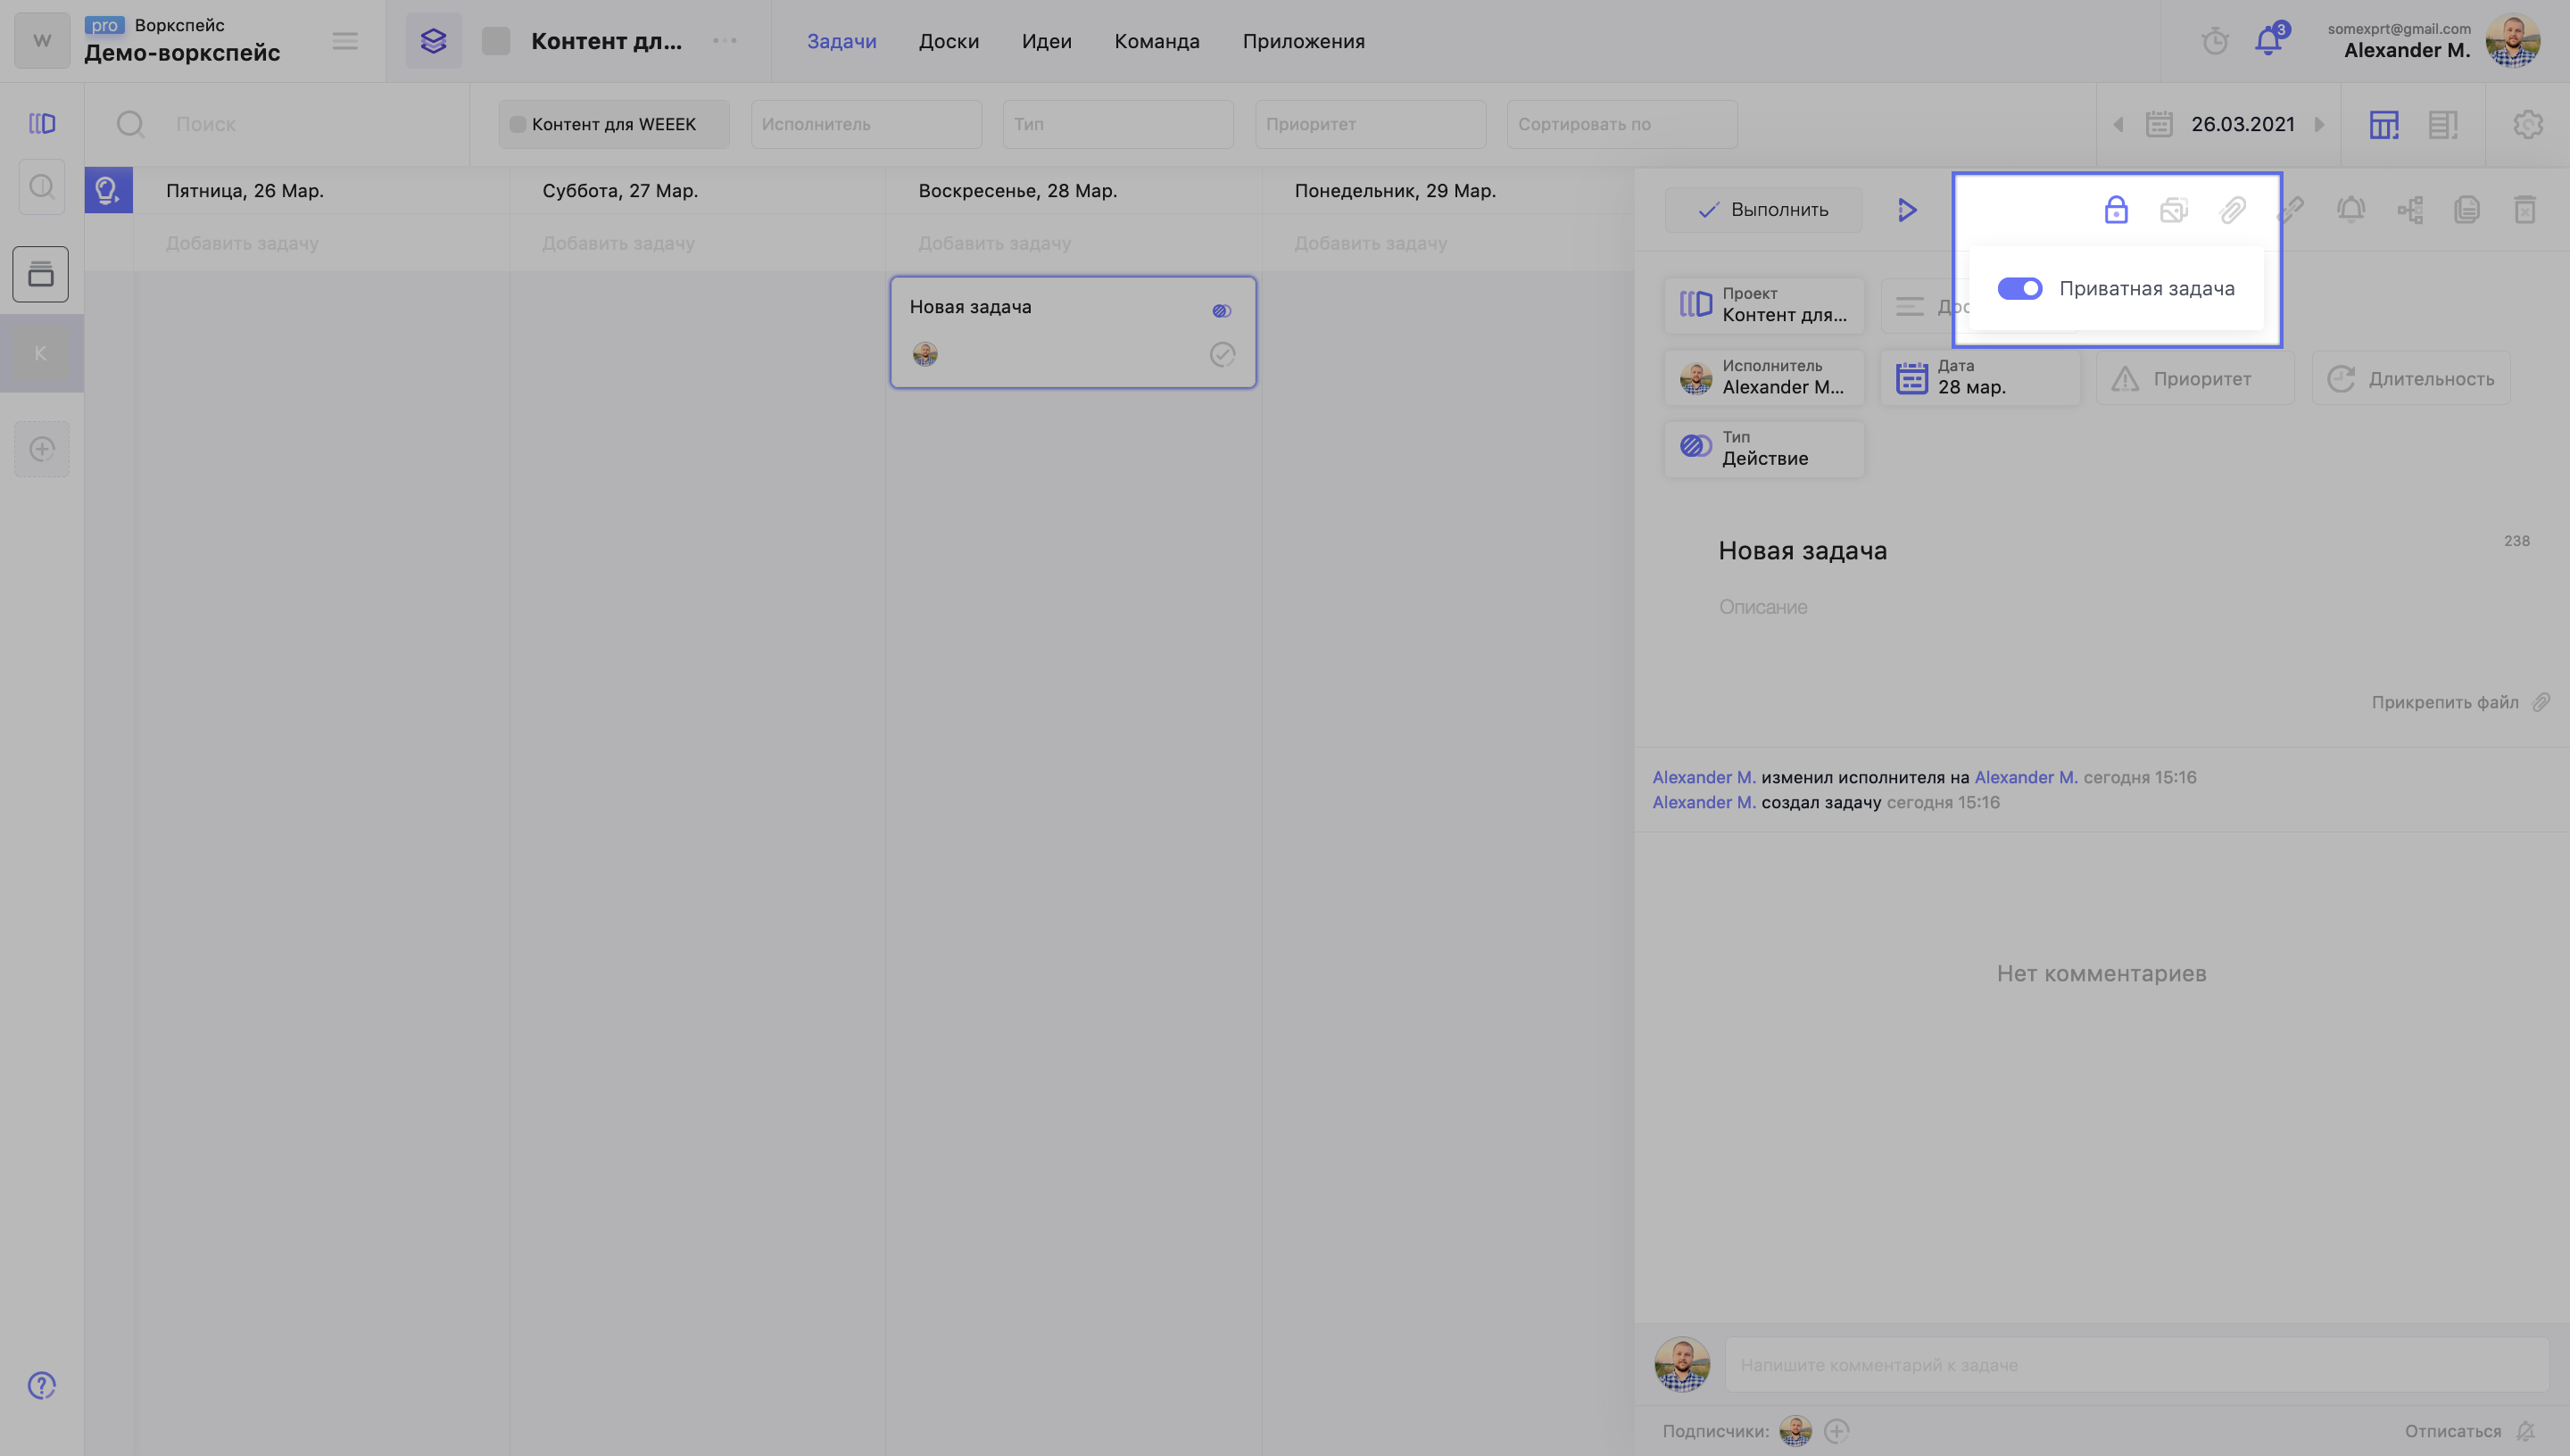Switch to the week columns view icon

click(2384, 124)
